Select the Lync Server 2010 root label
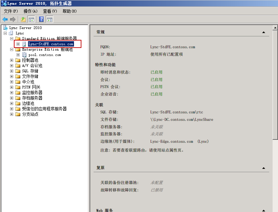The width and height of the screenshot is (278, 212). [x=26, y=28]
